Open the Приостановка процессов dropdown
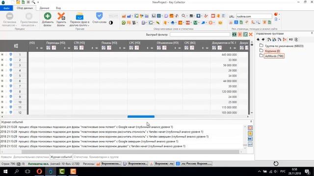The width and height of the screenshot is (314, 176). 29,20
